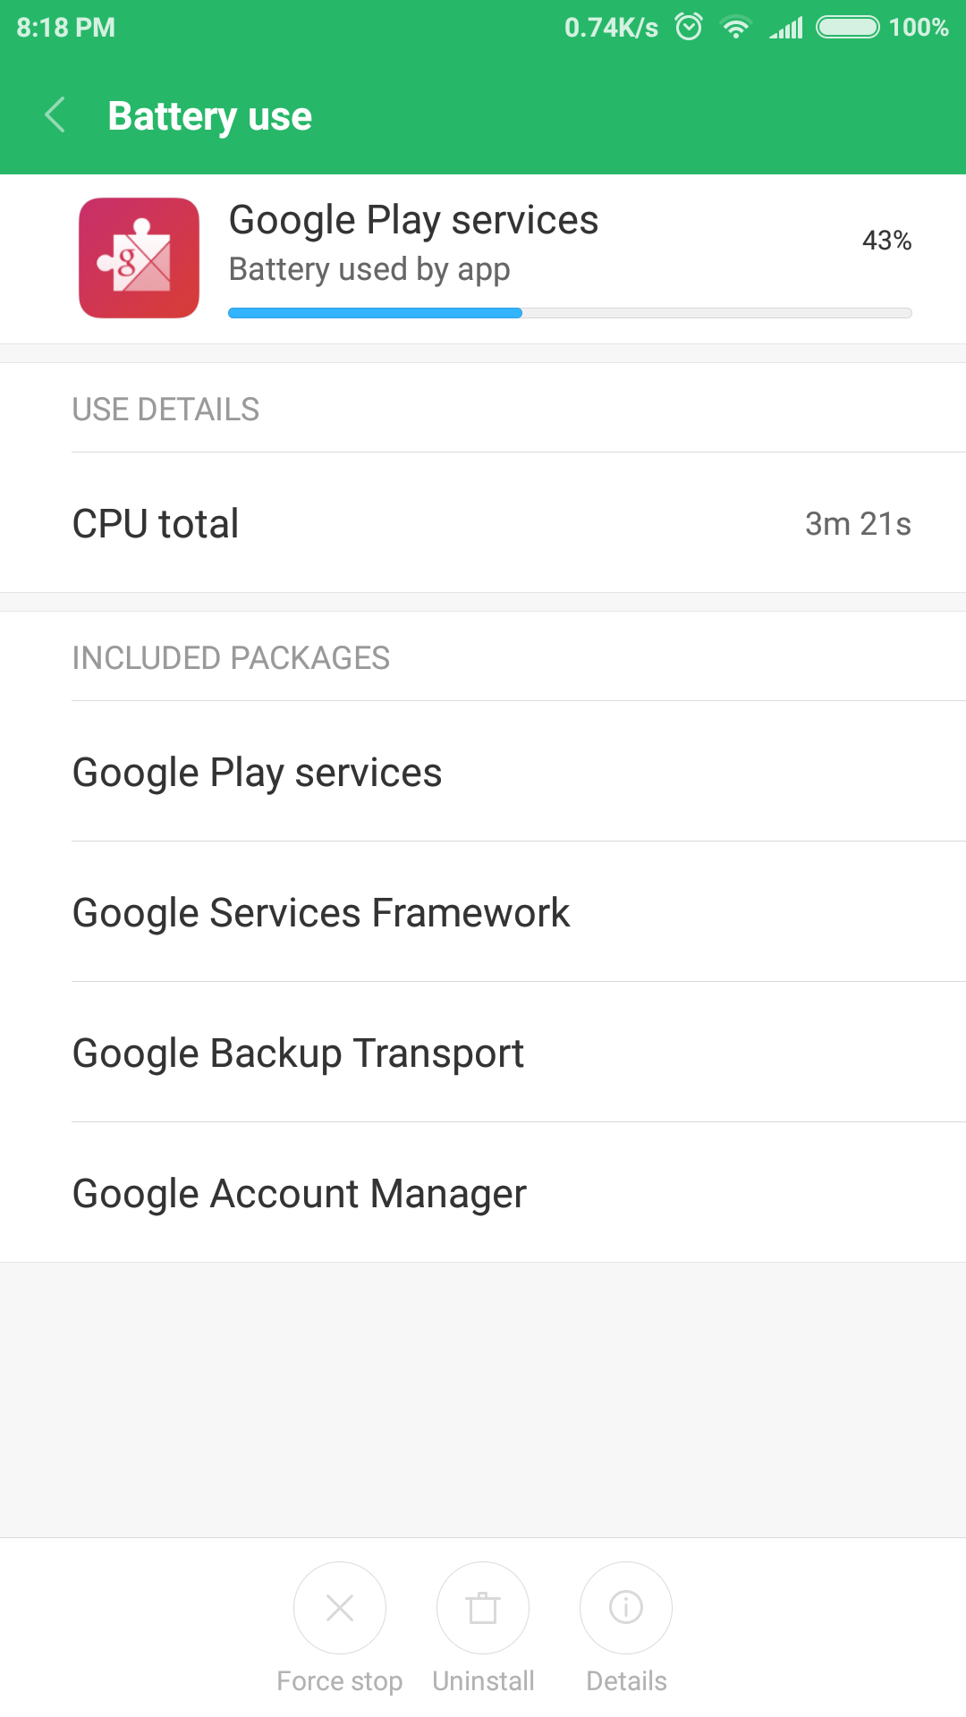Tap the Battery use title

click(209, 116)
